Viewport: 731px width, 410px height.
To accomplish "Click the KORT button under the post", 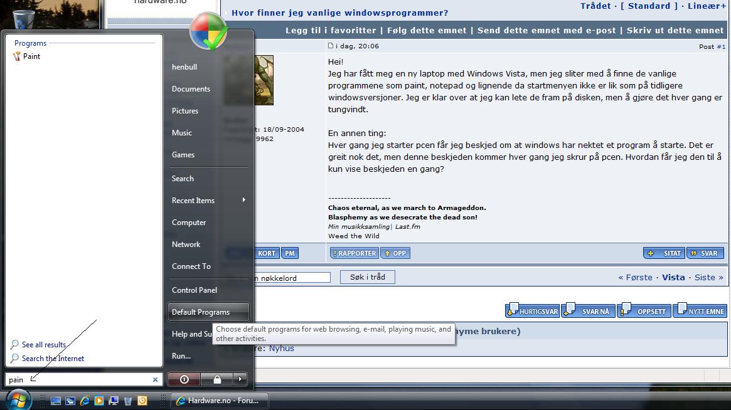I will point(267,253).
